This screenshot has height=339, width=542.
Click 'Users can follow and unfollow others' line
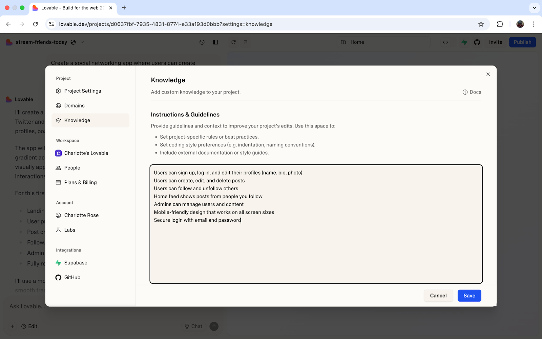pyautogui.click(x=196, y=188)
